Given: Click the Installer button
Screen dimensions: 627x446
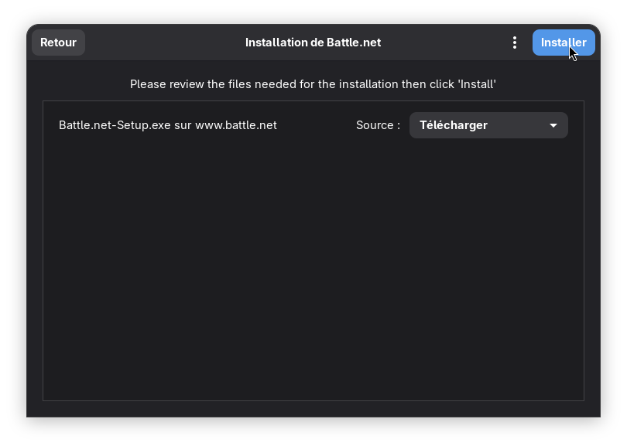Looking at the screenshot, I should [564, 43].
